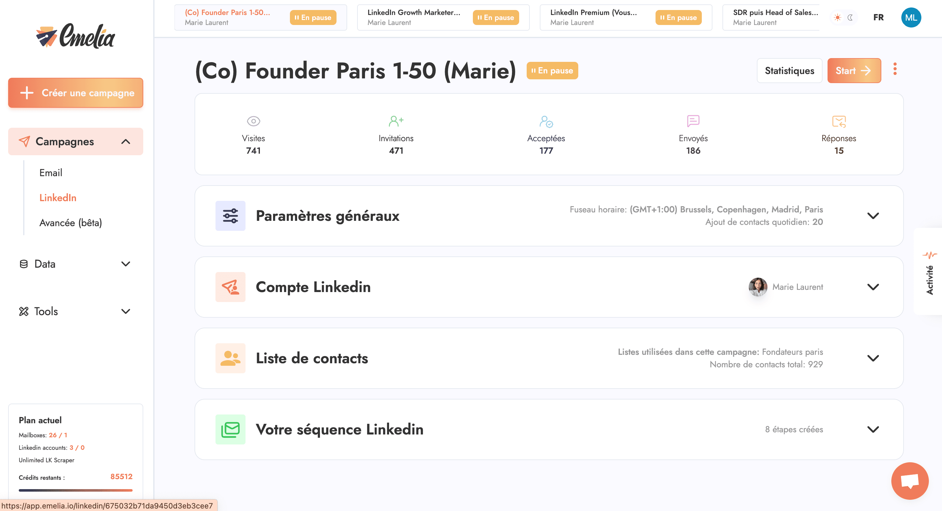The width and height of the screenshot is (942, 511).
Task: Expand the Compte Linkedin section chevron
Action: point(873,287)
